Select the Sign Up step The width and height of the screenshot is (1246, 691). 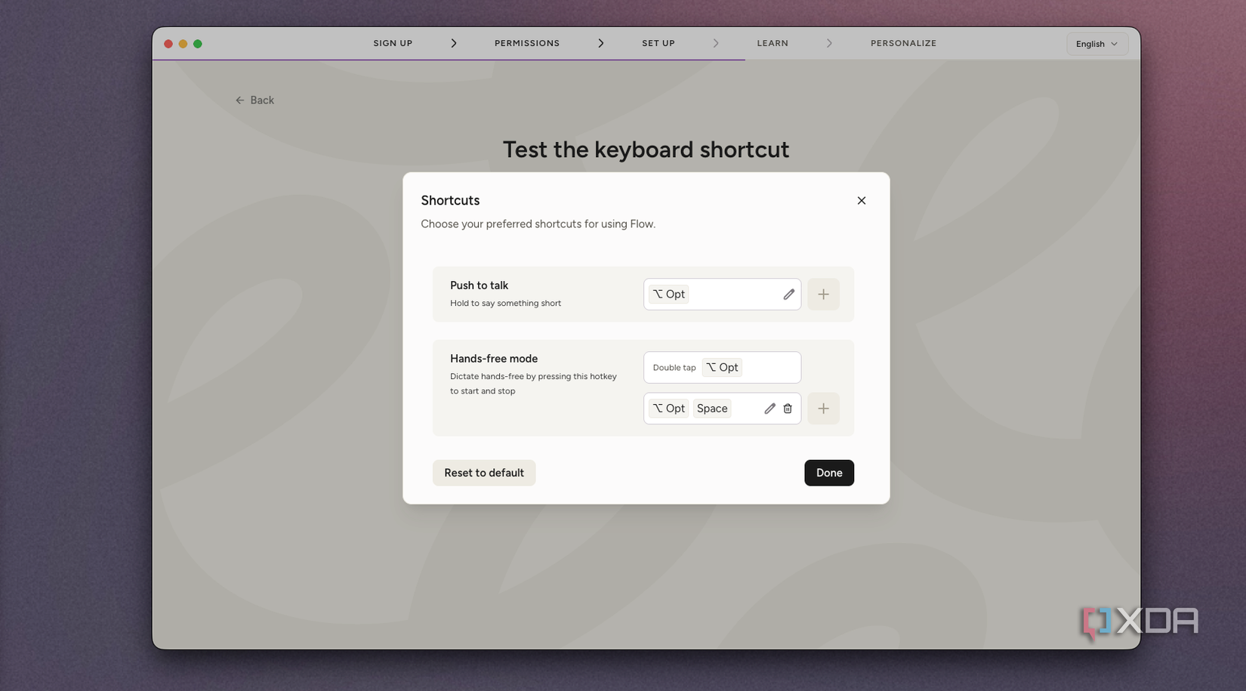[393, 43]
